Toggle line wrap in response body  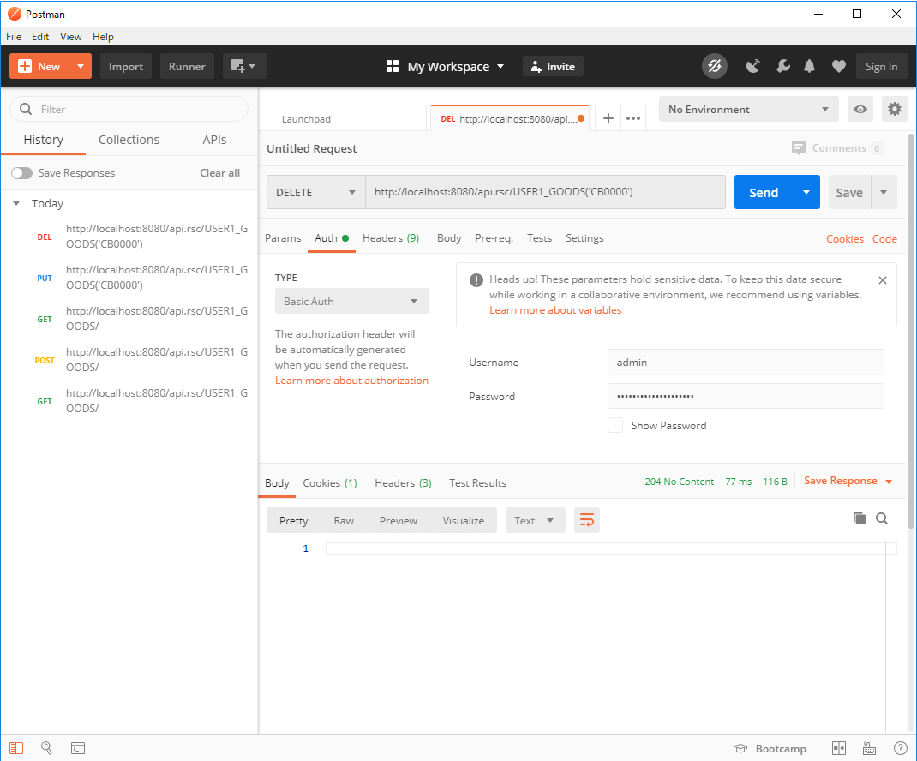pos(586,520)
